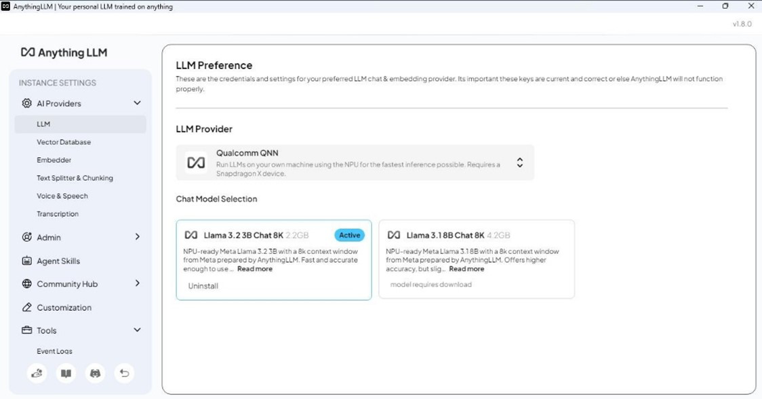Click the Chat Model Selection heading
Image resolution: width=762 pixels, height=399 pixels.
[217, 199]
